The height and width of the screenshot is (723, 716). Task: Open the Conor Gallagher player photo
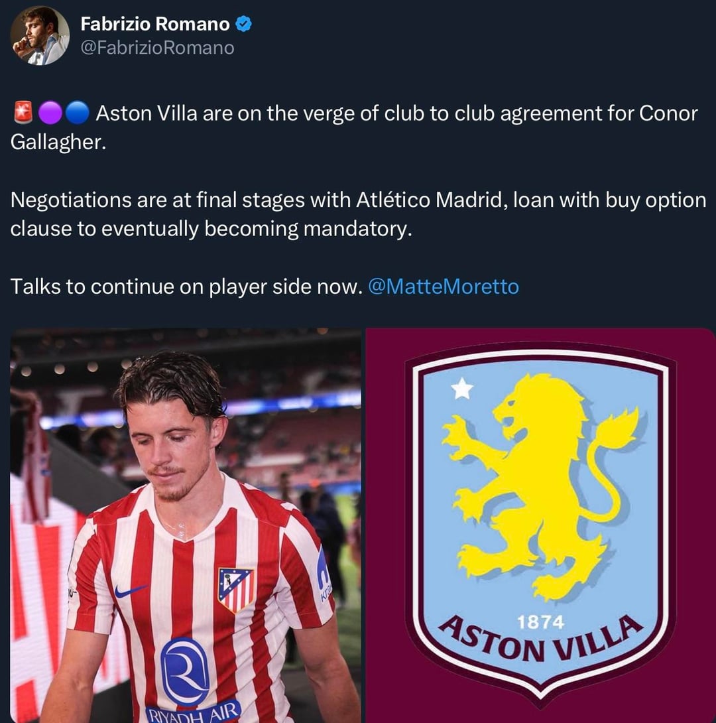pyautogui.click(x=186, y=525)
